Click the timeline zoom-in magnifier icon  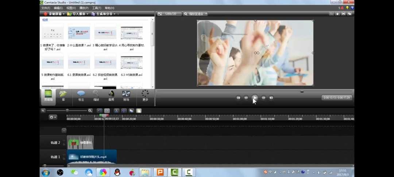[90, 110]
